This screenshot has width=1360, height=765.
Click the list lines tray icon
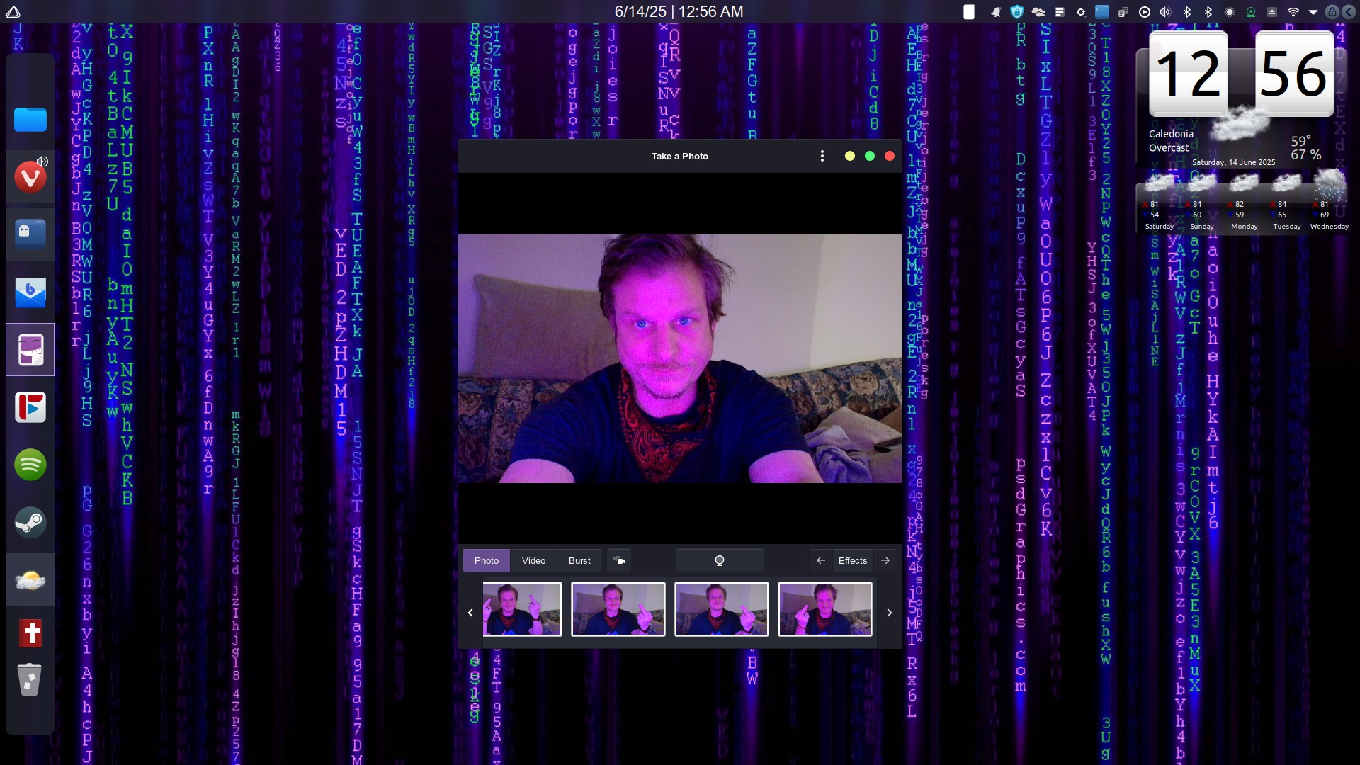click(x=1060, y=12)
